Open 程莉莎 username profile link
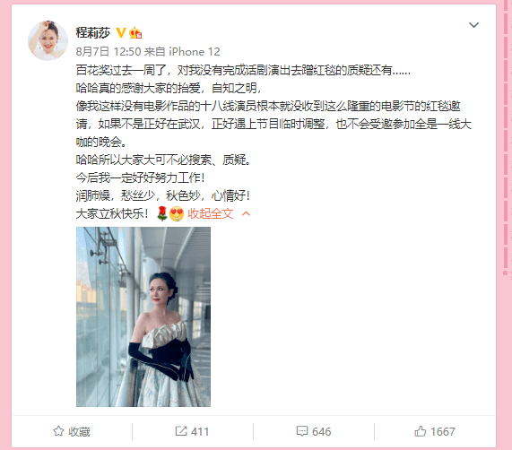Viewport: 512px width, 450px height. pos(93,32)
